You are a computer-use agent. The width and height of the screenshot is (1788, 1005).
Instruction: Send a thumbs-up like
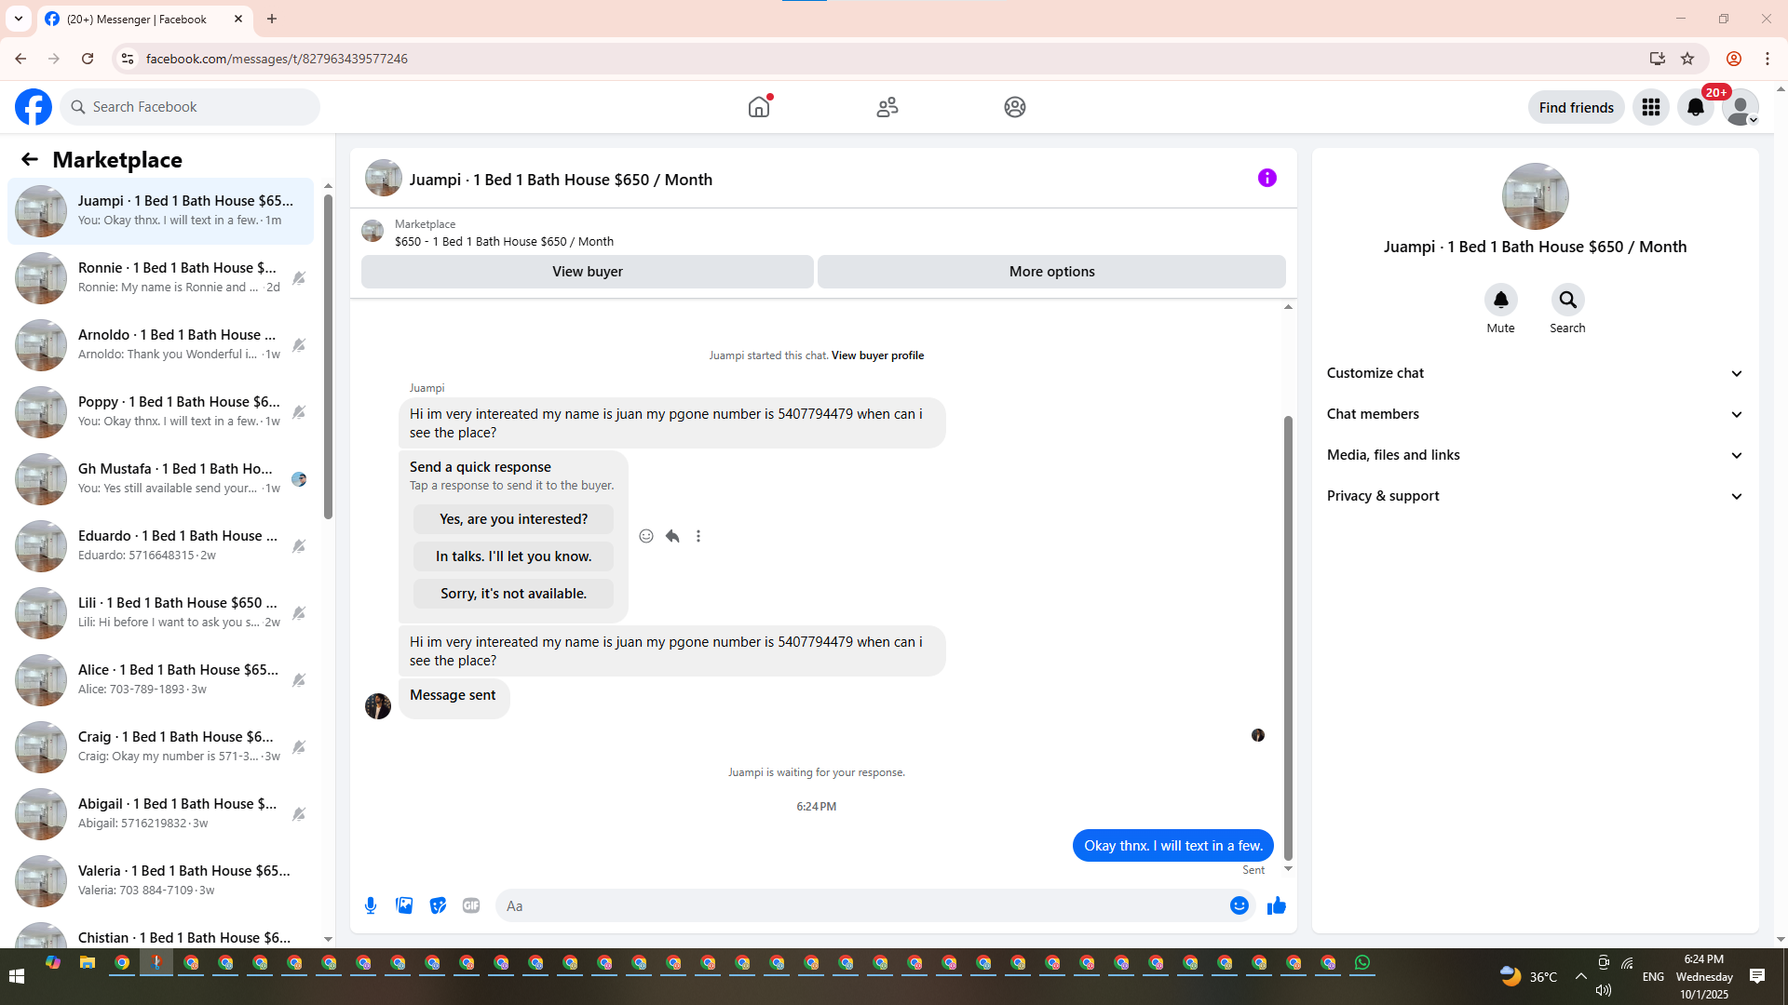coord(1277,905)
